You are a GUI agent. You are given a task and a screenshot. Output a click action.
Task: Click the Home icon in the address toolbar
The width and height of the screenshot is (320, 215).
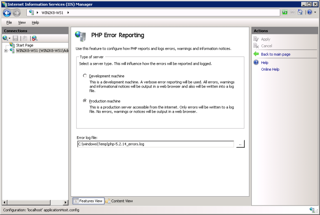300,13
